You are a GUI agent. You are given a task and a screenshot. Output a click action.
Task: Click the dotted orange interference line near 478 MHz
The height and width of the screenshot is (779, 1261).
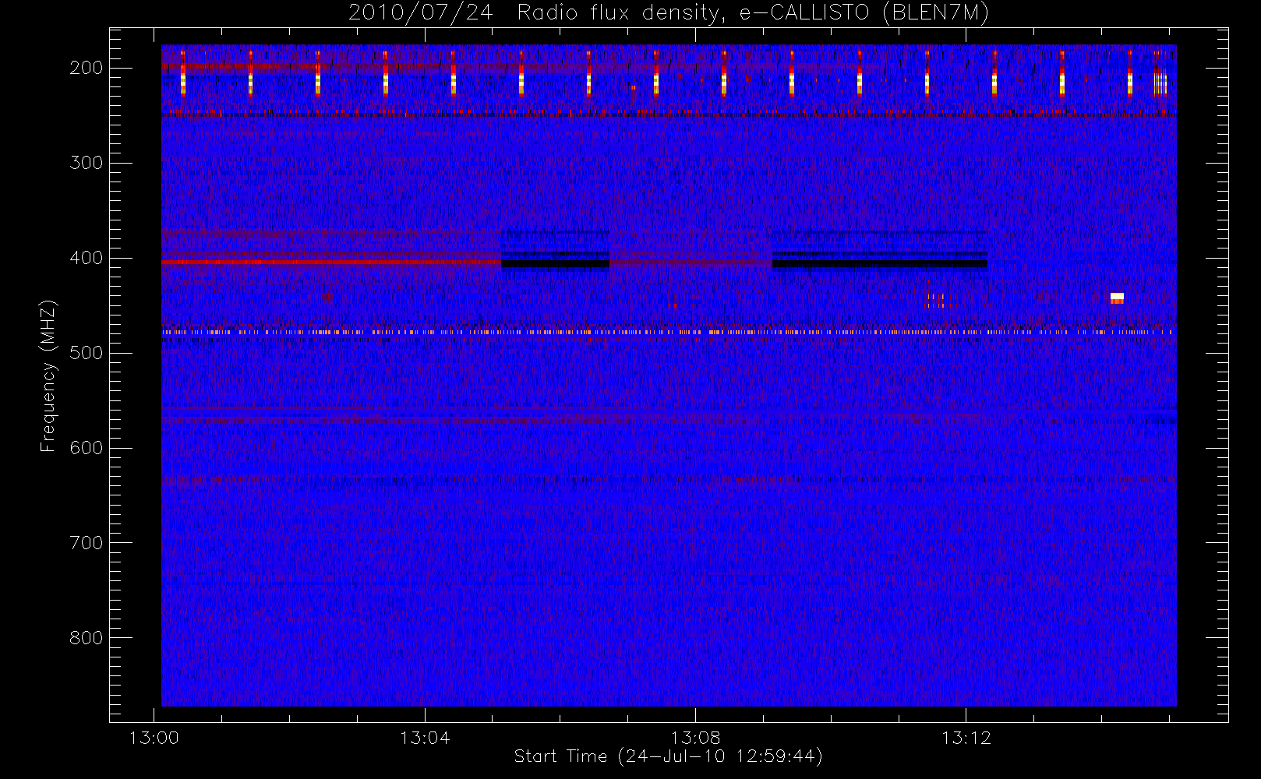pos(668,333)
